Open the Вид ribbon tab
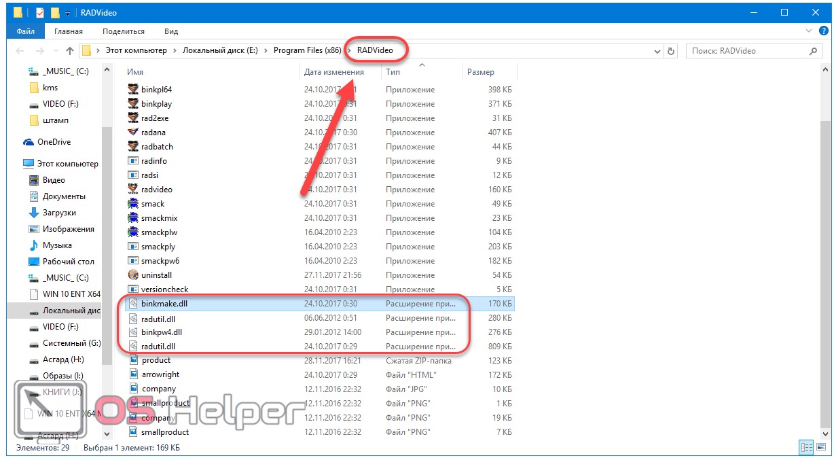The height and width of the screenshot is (458, 834). point(171,31)
